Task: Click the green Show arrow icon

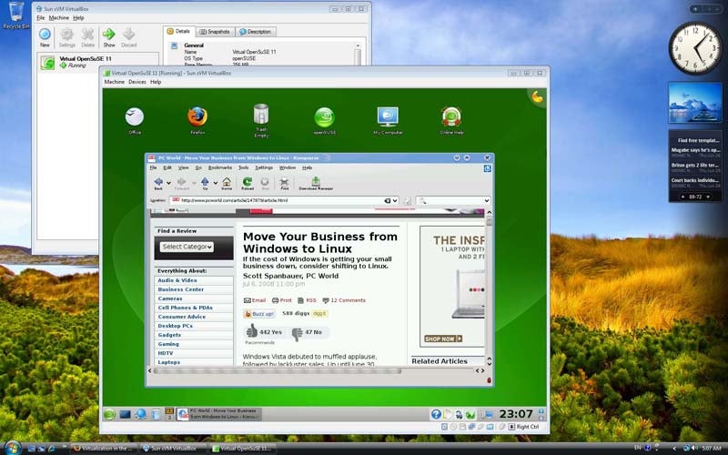Action: (x=109, y=34)
